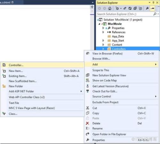
Task: Expand the References tree node
Action: coord(103,32)
